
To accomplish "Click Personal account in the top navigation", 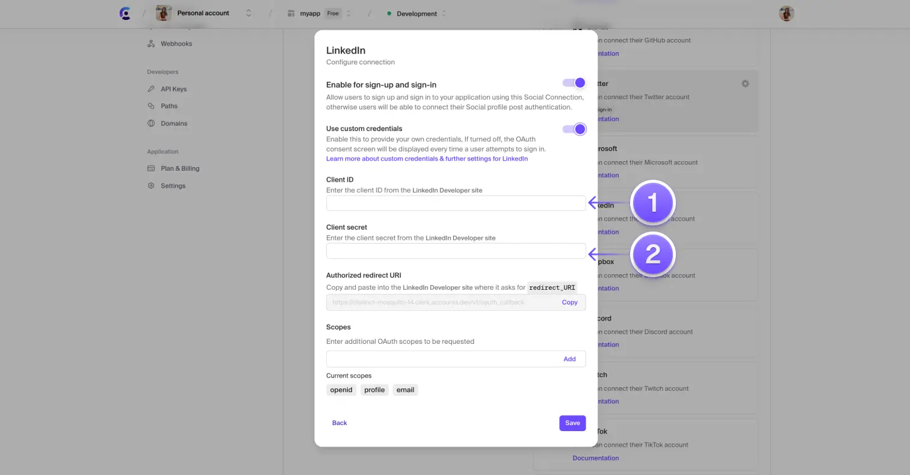I will 203,13.
